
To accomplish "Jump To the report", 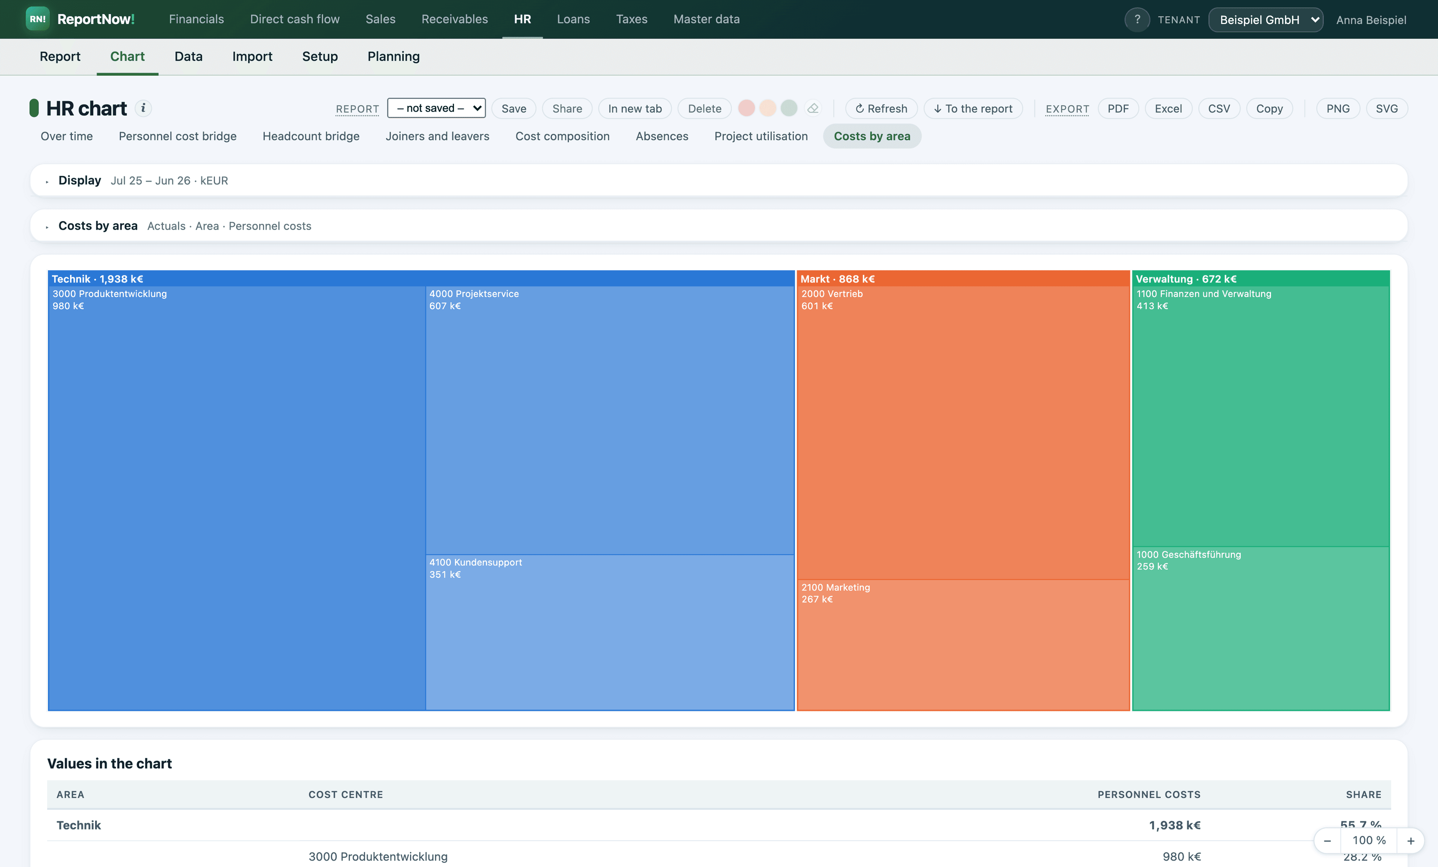I will (973, 108).
